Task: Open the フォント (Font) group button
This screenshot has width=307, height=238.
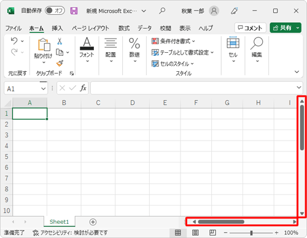Action: pos(87,50)
